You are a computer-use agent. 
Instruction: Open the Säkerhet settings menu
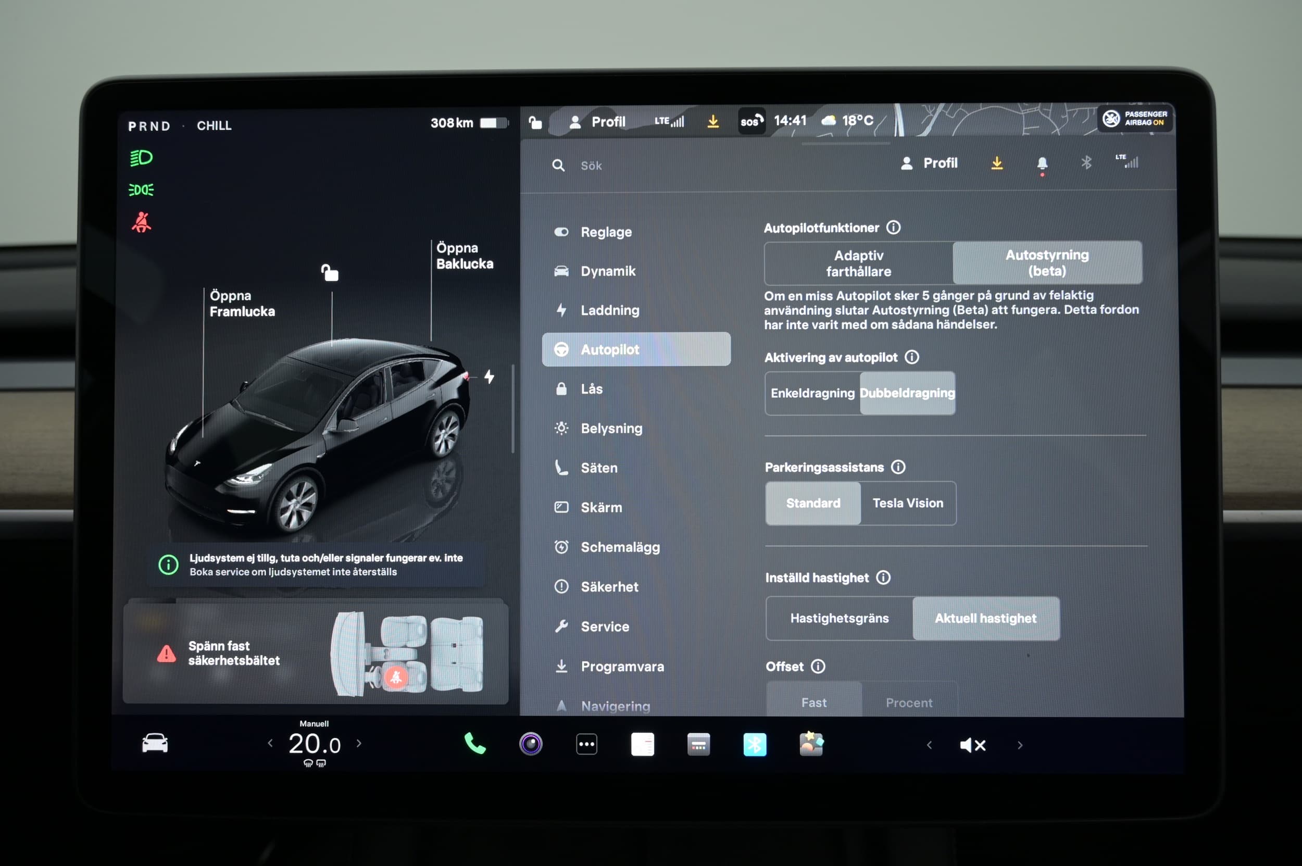(636, 586)
